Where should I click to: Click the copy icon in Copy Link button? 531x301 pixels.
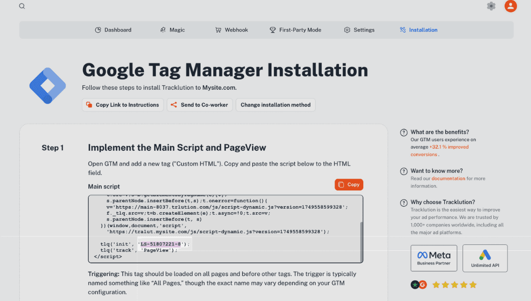click(x=89, y=105)
